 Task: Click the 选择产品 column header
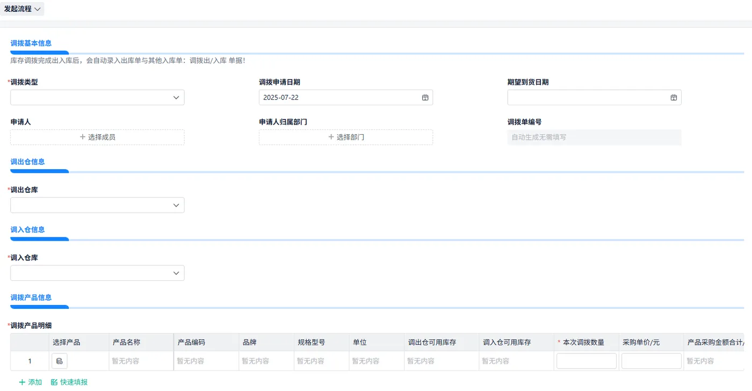pyautogui.click(x=78, y=342)
